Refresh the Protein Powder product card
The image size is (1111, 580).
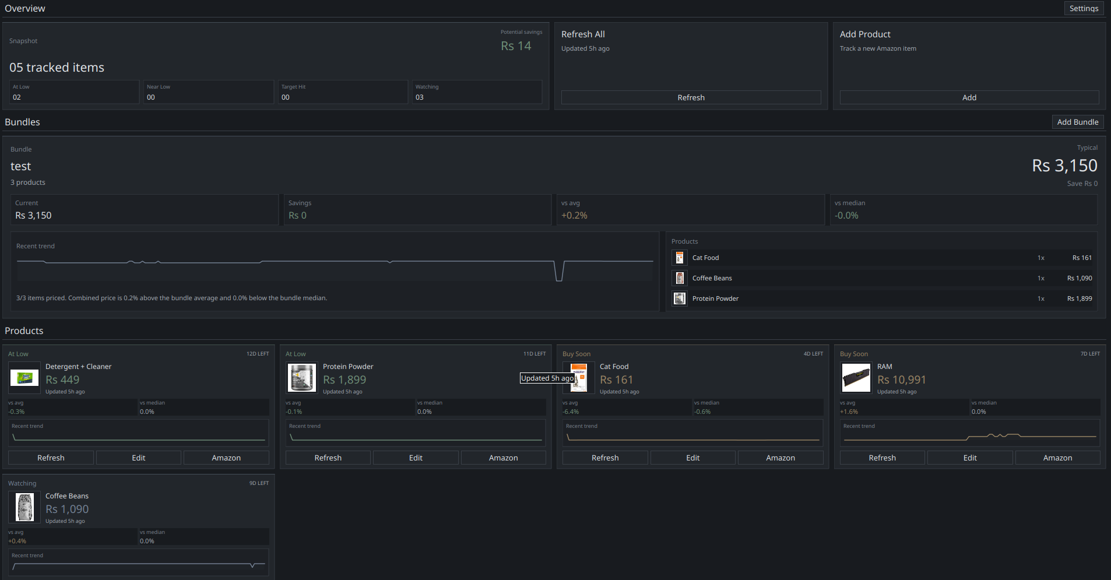(x=328, y=458)
